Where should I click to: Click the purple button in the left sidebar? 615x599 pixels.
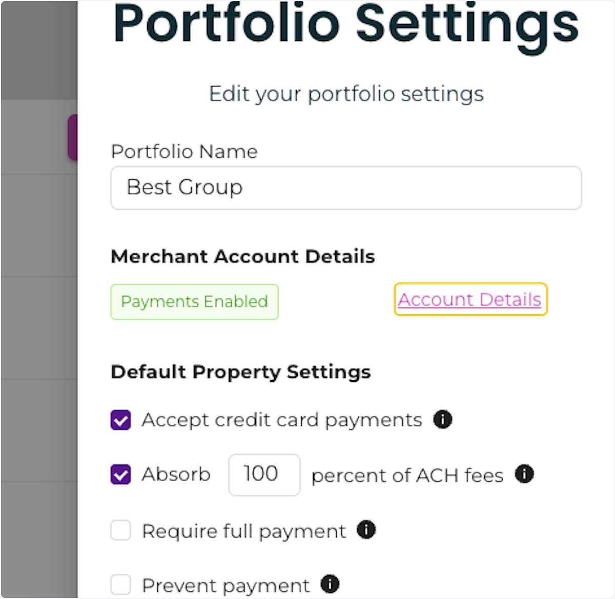click(x=74, y=138)
